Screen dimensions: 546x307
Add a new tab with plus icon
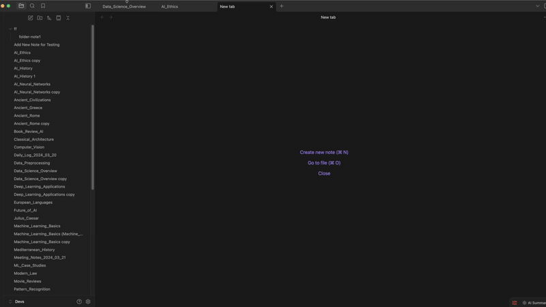pos(281,6)
